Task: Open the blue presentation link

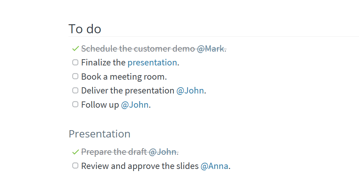Action: tap(152, 63)
